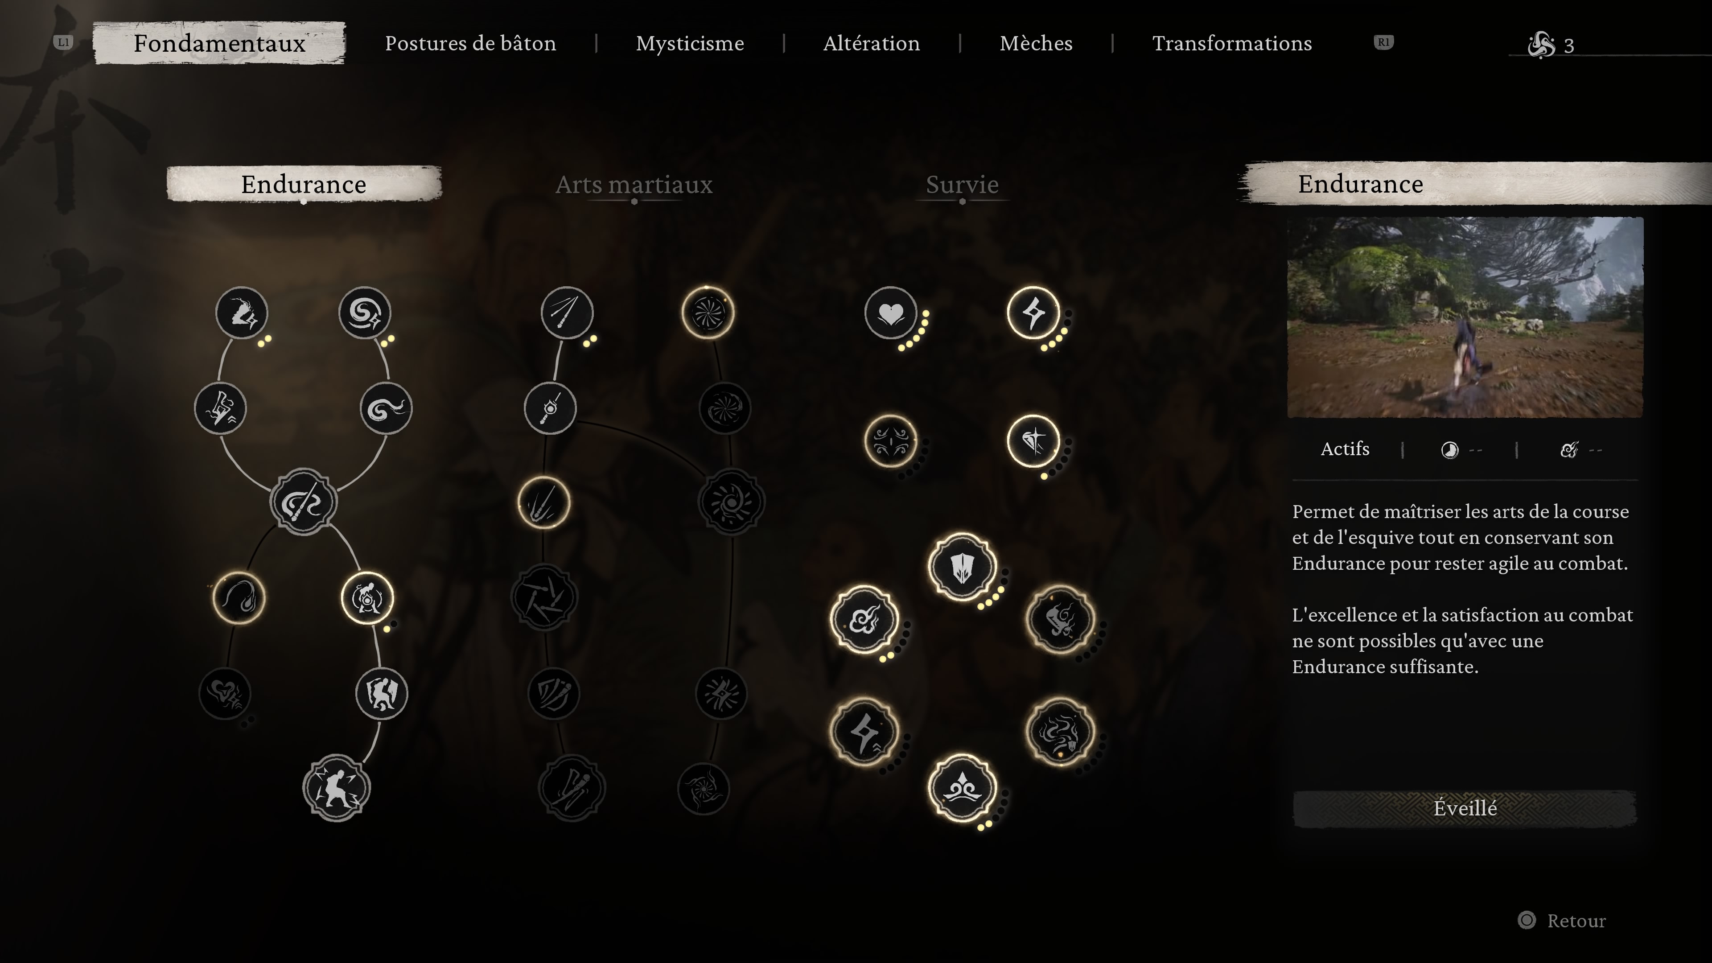Select the bottom fighting figure skill node

336,788
